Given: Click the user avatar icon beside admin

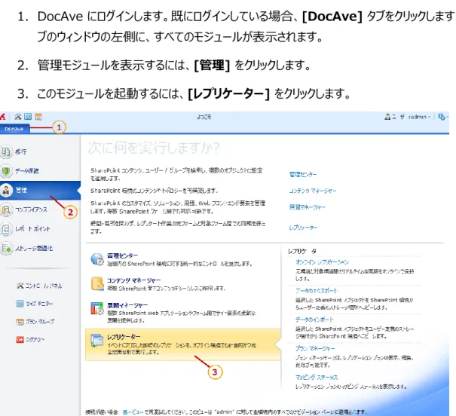Looking at the screenshot, I should 387,117.
